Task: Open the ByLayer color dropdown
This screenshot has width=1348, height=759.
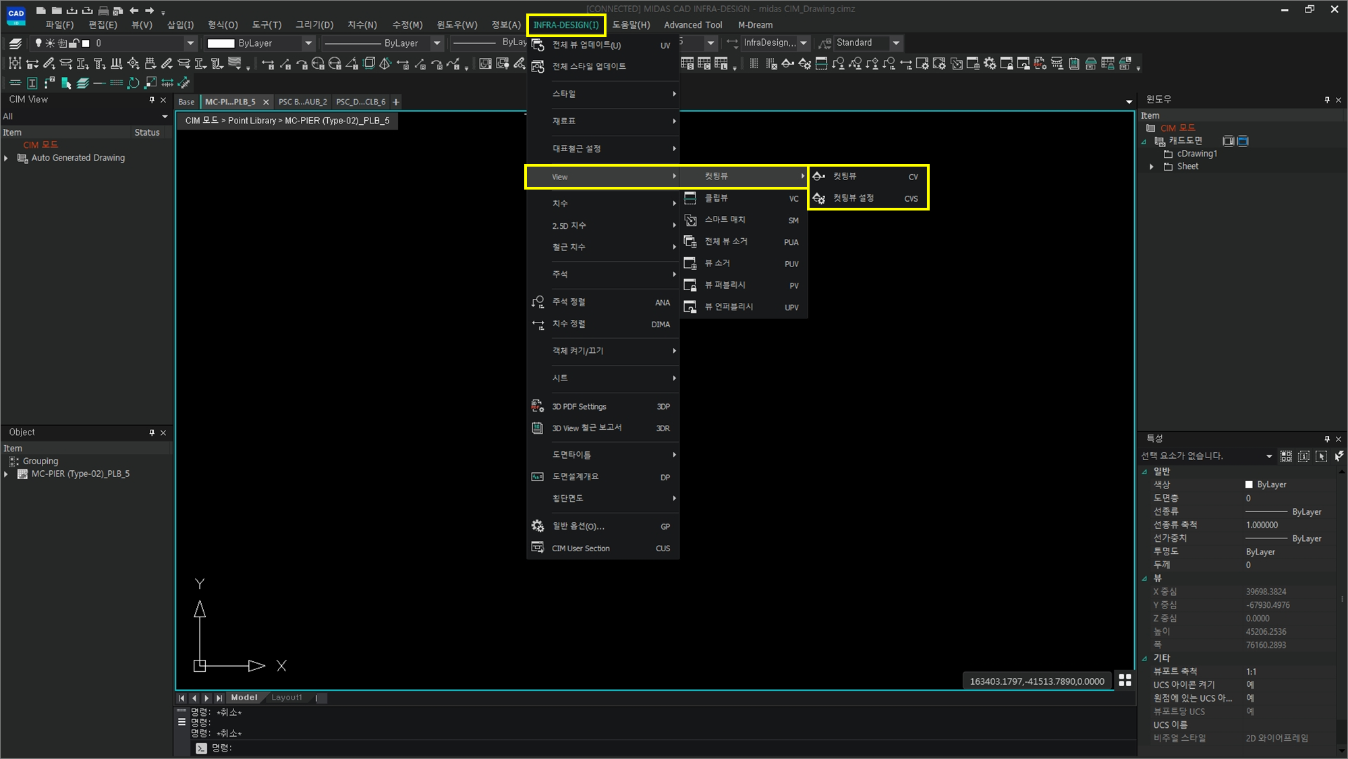Action: (x=308, y=43)
